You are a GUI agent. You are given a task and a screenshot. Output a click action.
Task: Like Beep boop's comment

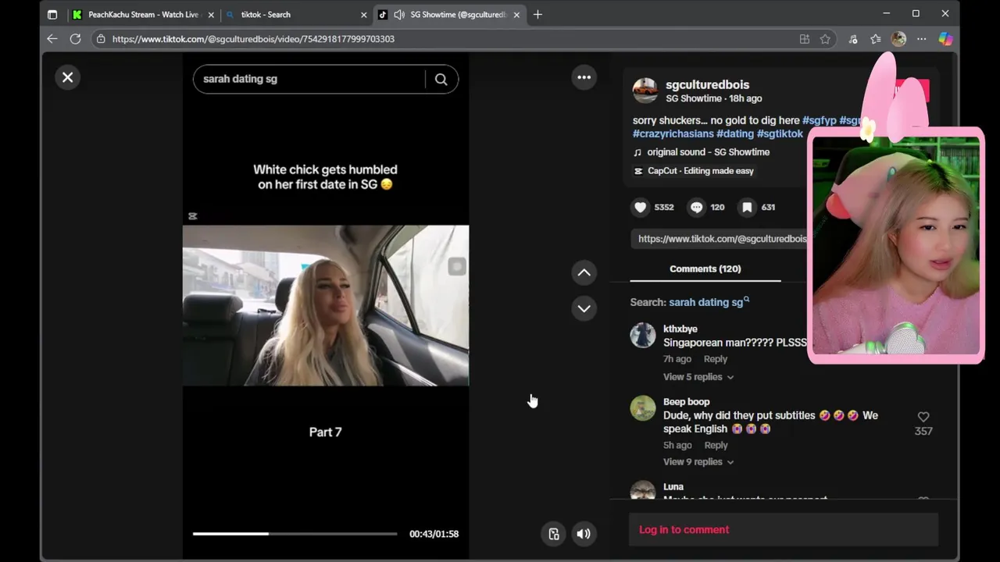pyautogui.click(x=923, y=417)
